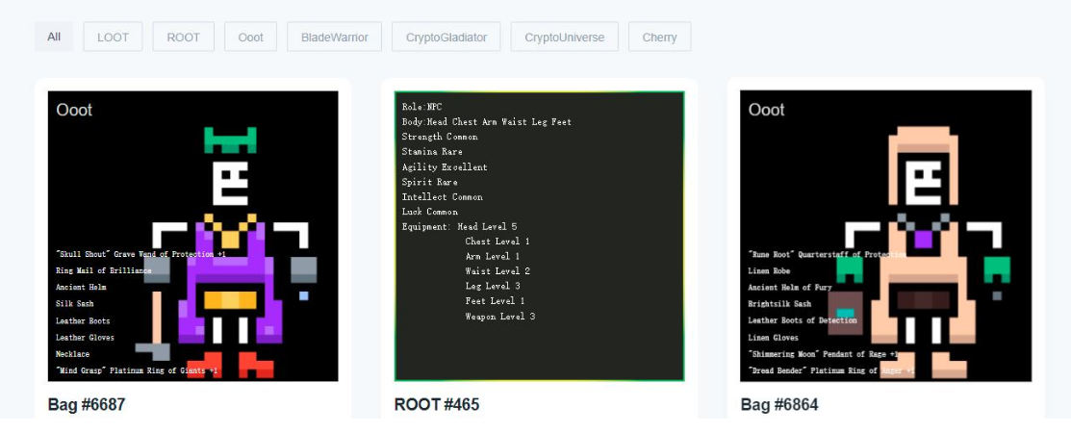Select the All filter tab

click(54, 38)
